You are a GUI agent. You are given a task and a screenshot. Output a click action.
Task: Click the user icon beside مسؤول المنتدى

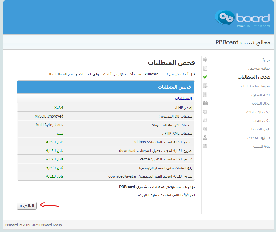coord(205,137)
